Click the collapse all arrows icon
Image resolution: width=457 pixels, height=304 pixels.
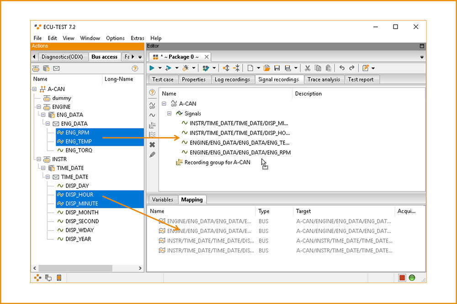tap(237, 68)
